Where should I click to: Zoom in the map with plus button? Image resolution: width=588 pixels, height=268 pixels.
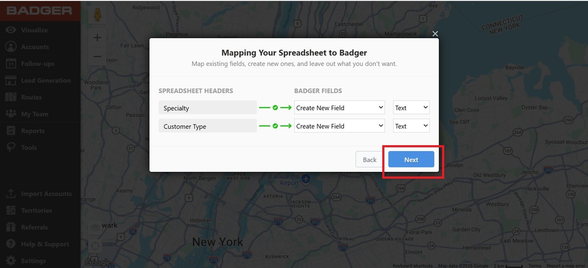click(x=97, y=37)
